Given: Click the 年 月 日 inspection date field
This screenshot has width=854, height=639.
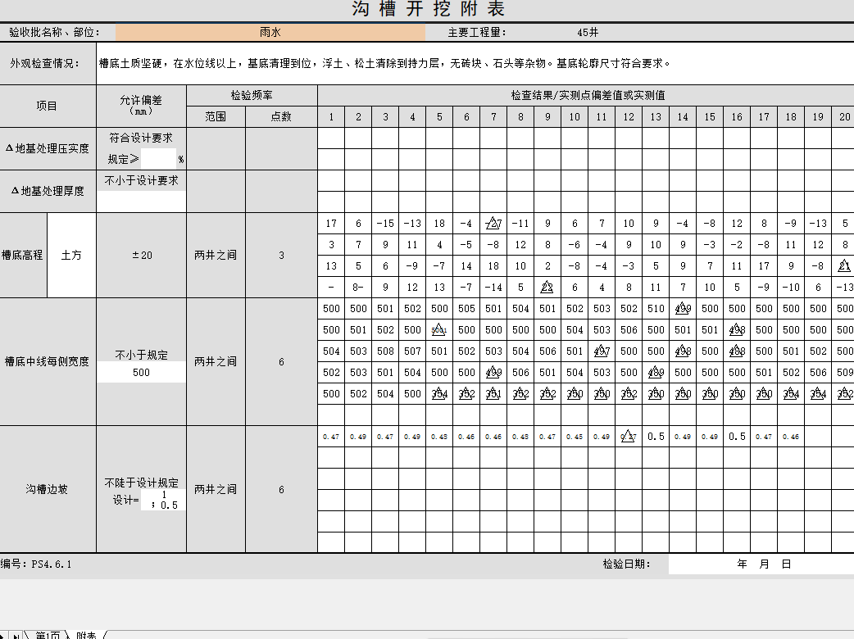Looking at the screenshot, I should coord(762,564).
